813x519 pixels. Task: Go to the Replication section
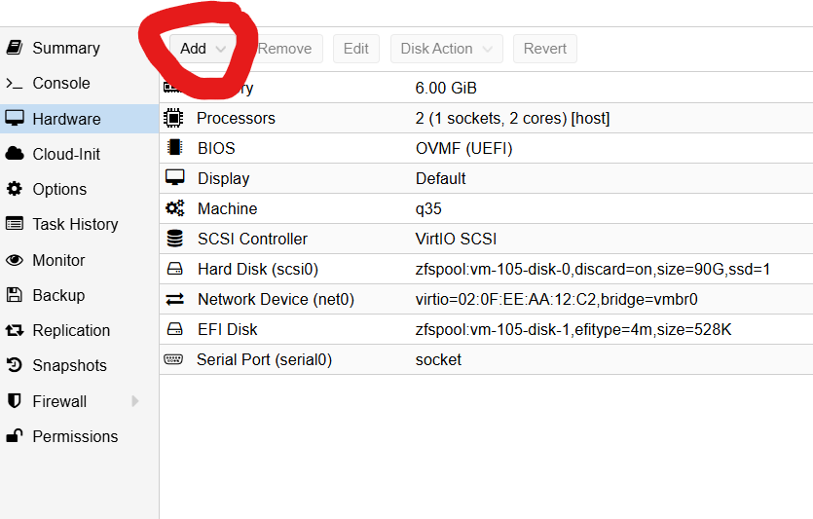click(71, 330)
